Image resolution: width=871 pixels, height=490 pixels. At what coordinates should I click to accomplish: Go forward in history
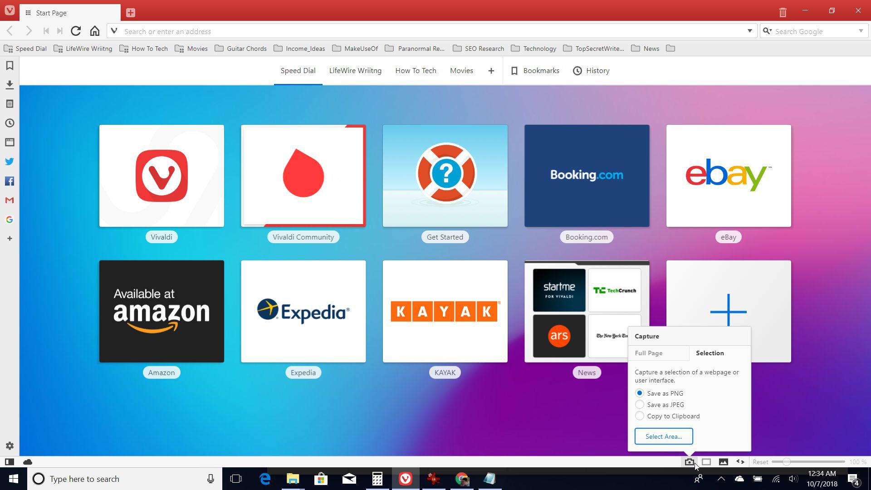click(x=29, y=31)
